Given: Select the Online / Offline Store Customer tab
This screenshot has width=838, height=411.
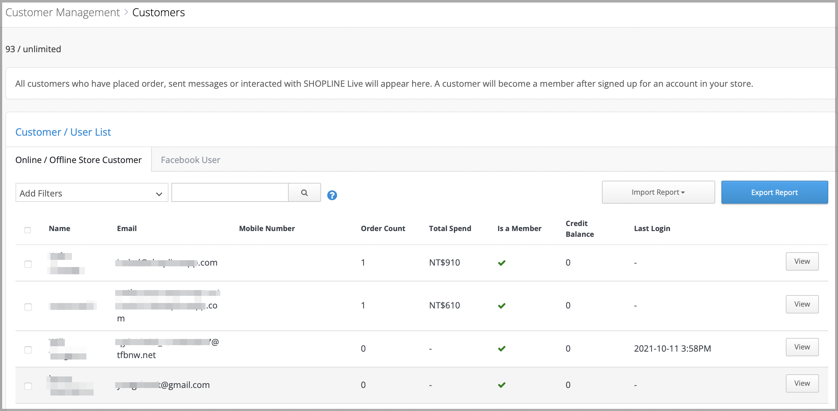Looking at the screenshot, I should 78,160.
